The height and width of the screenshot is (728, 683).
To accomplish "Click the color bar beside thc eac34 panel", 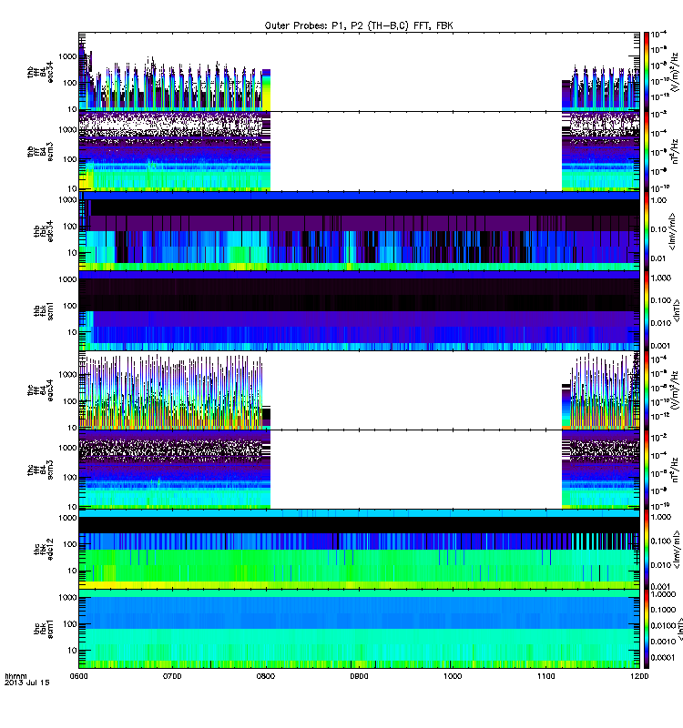I will point(647,390).
